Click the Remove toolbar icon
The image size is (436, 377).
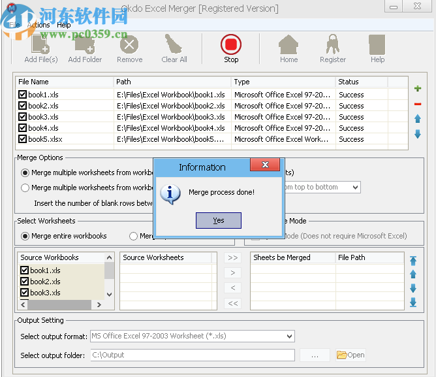129,44
